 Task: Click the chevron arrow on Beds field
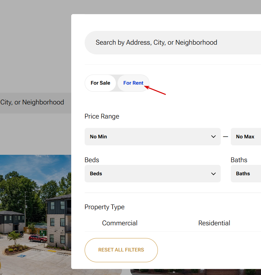213,174
